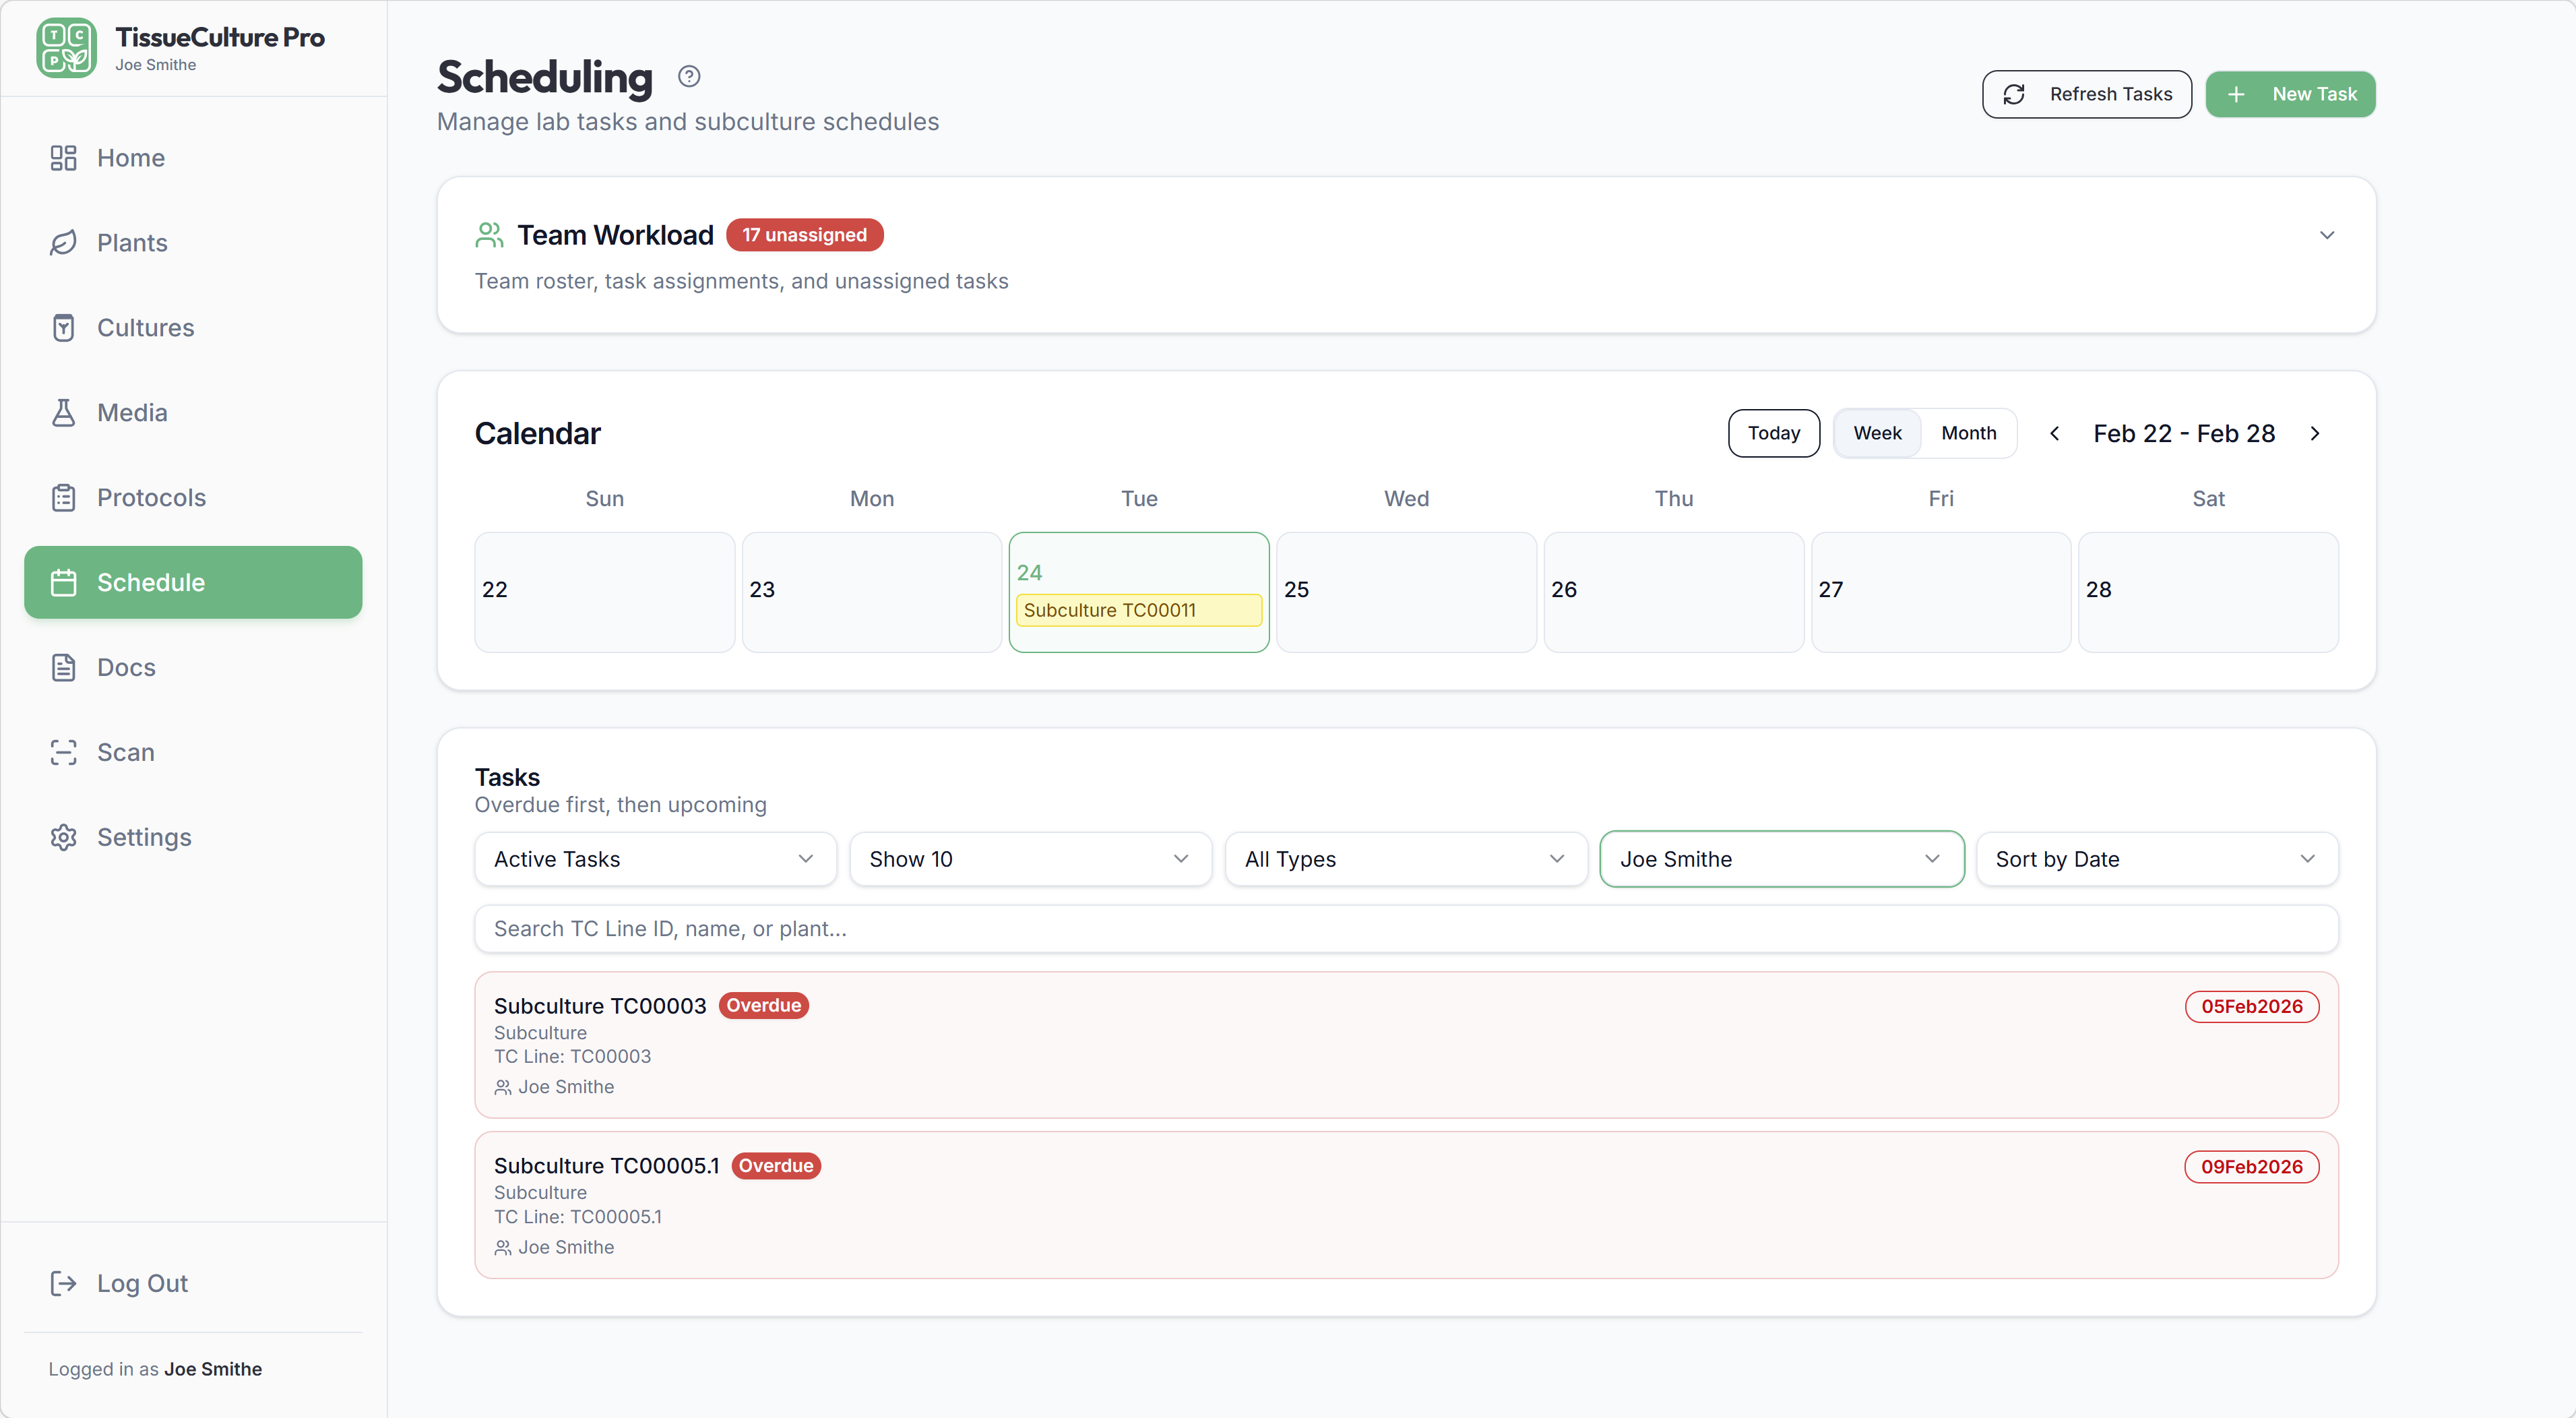
Task: Select the Cultures flask icon
Action: point(64,327)
